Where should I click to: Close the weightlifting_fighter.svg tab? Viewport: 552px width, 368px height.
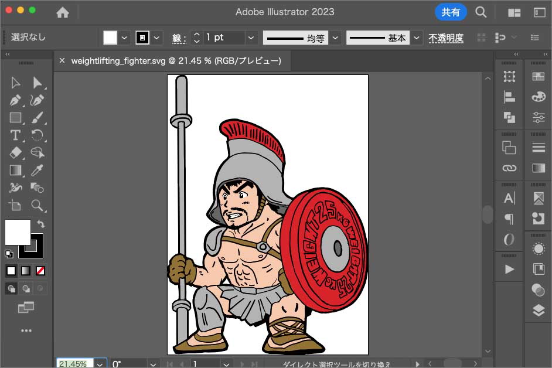62,60
